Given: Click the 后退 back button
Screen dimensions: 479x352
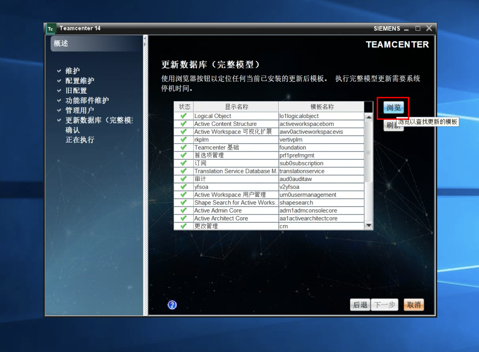Looking at the screenshot, I should (360, 305).
